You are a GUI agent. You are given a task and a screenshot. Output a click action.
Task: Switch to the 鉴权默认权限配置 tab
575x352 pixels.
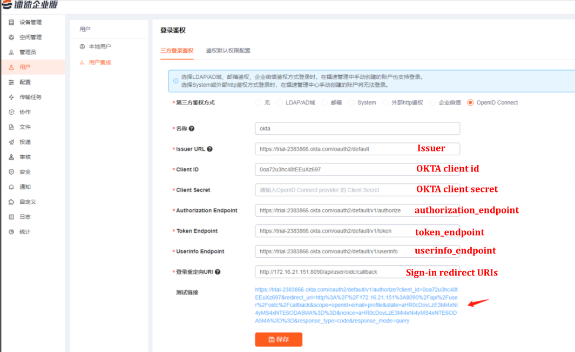[x=228, y=51]
